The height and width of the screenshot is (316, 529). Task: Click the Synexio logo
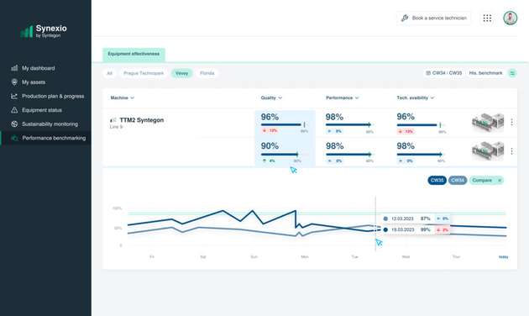click(x=44, y=31)
